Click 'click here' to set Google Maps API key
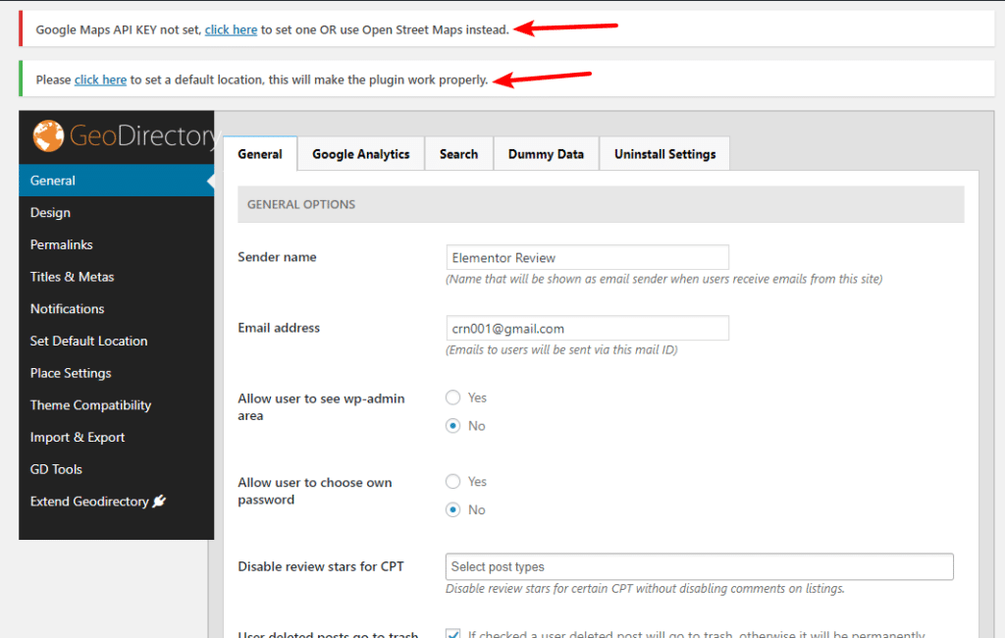 (231, 29)
